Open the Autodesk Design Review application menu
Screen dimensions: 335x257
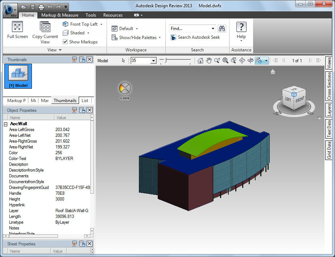pyautogui.click(x=10, y=10)
